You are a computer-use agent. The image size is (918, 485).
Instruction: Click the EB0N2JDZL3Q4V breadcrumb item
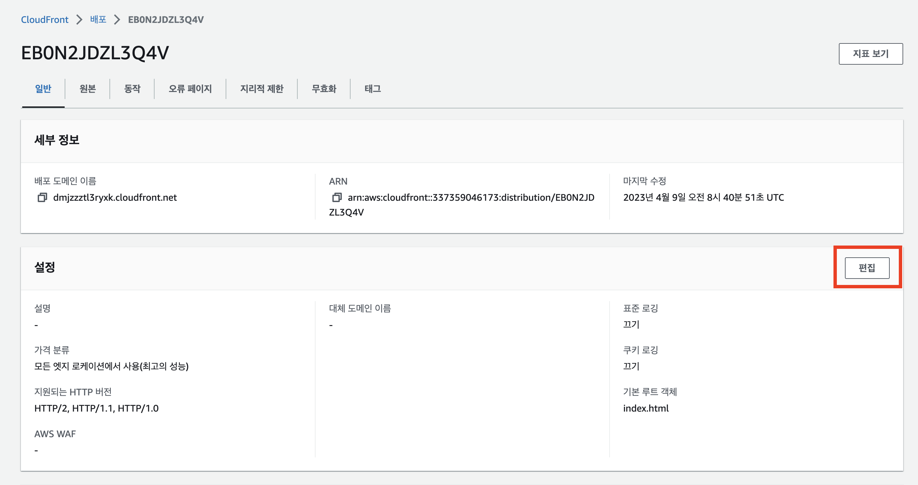point(166,20)
